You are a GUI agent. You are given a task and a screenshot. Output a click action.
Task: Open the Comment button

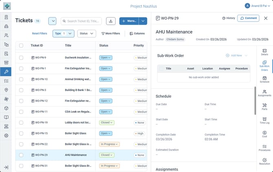point(248,18)
